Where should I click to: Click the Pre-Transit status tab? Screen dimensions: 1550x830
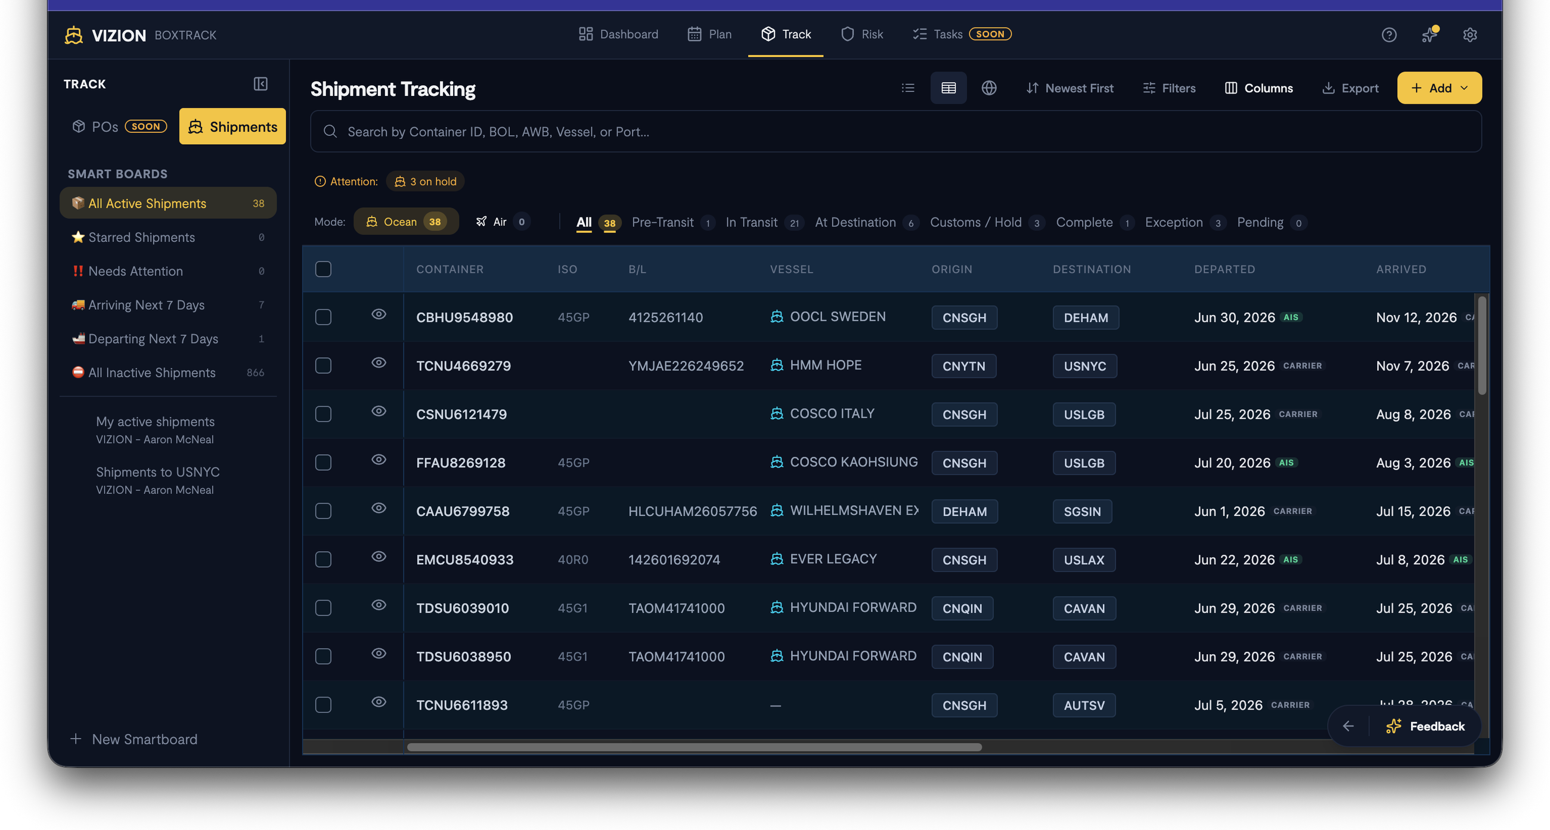672,222
